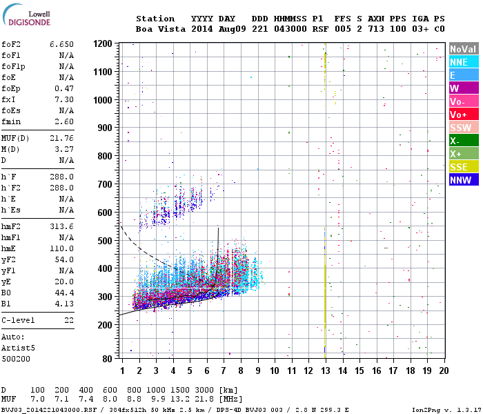Click the foF2 value 6.650
Viewport: 483px width, 414px height.
coord(61,44)
